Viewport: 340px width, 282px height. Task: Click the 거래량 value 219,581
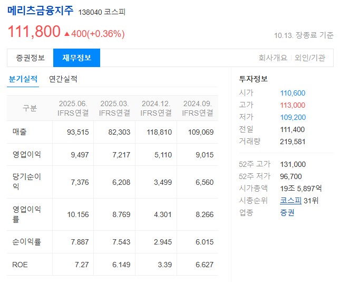293,142
